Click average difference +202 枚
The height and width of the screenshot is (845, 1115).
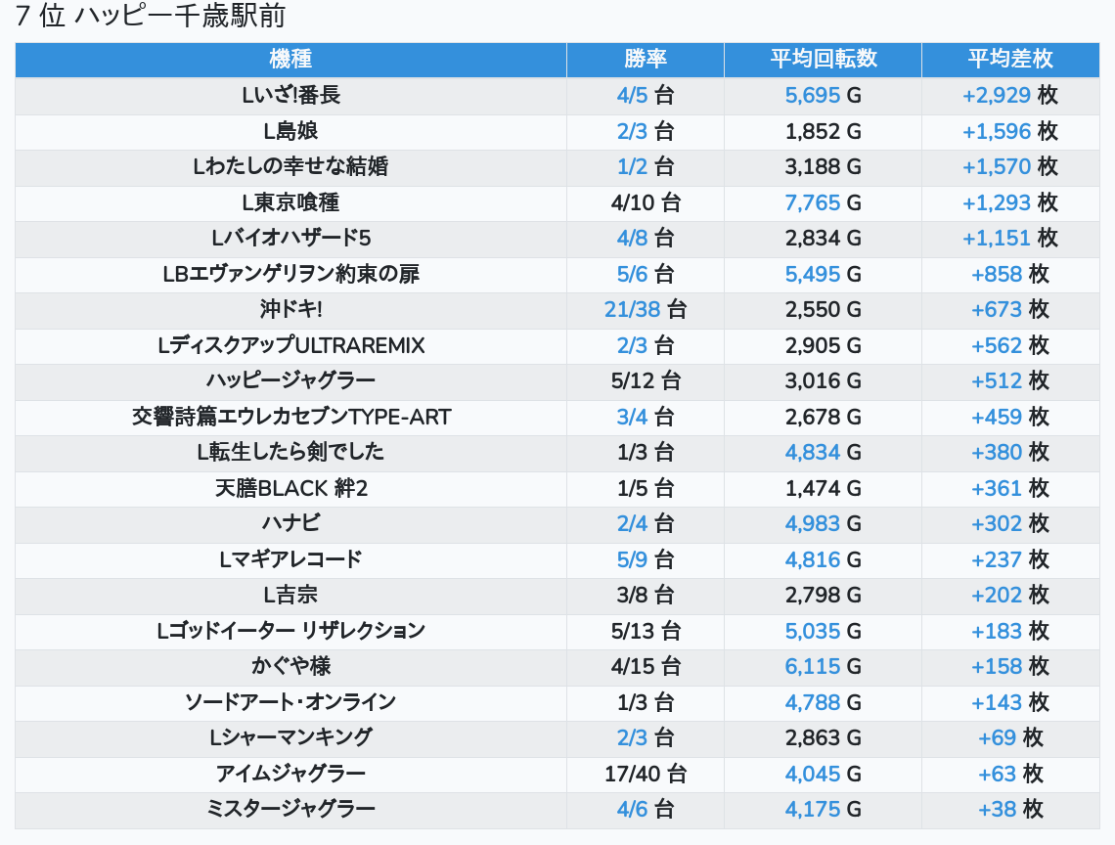(1009, 596)
